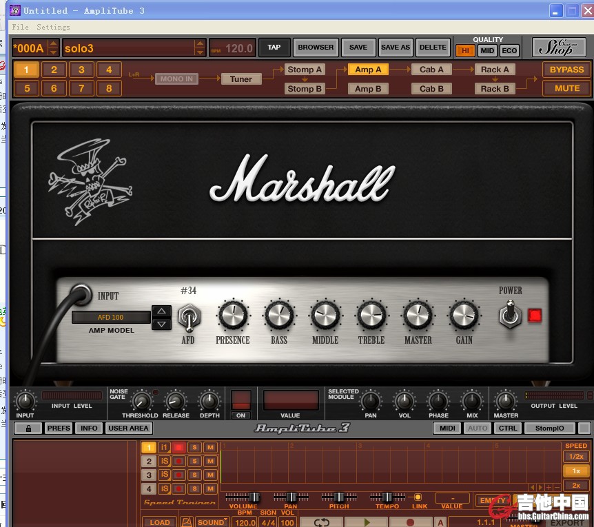Select signal chain routing 5
594x527 pixels.
pos(26,88)
